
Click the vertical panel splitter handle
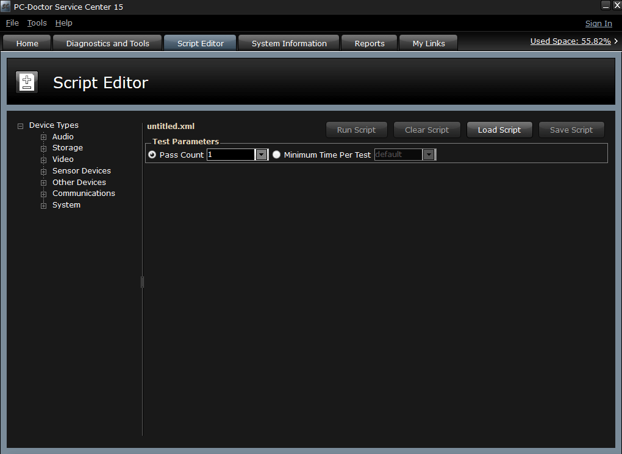[x=142, y=282]
